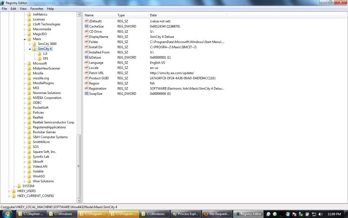Select the folder icon beside HKEY_USERS
The image size is (348, 218).
tap(14, 191)
